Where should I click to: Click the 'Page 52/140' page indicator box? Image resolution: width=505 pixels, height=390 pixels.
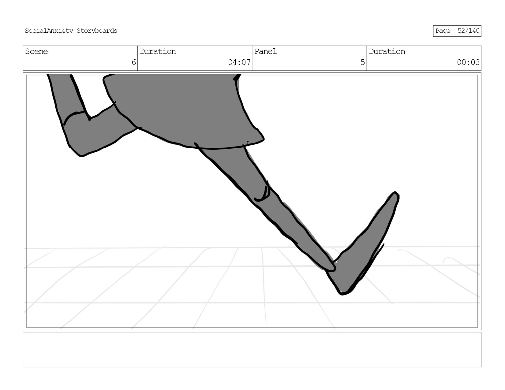click(457, 31)
